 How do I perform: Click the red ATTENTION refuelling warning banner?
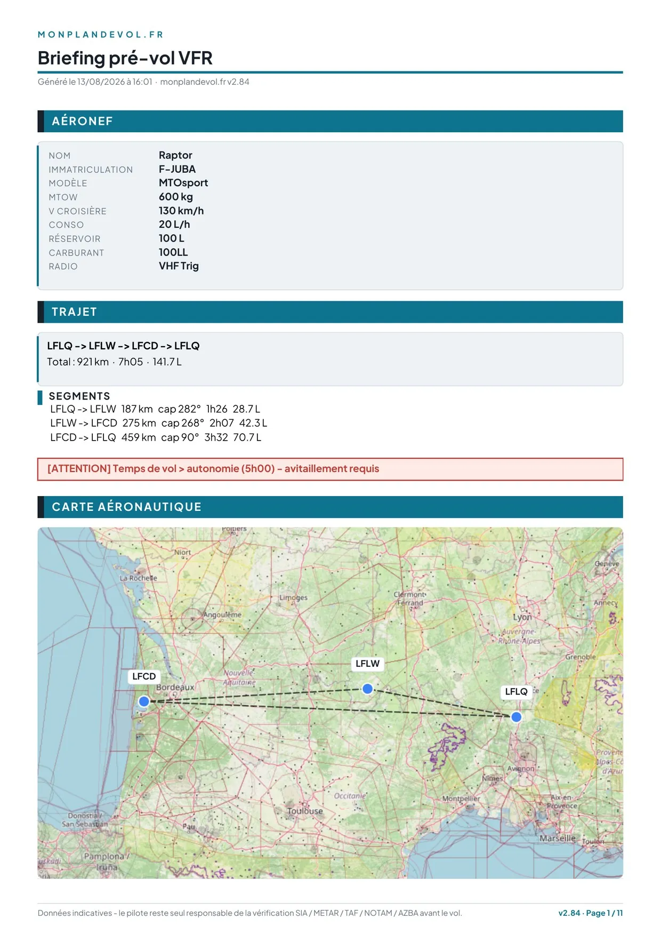(330, 469)
